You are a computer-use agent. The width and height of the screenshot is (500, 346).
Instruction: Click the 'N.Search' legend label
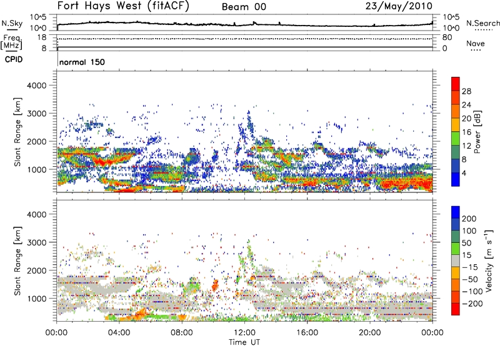pyautogui.click(x=482, y=23)
